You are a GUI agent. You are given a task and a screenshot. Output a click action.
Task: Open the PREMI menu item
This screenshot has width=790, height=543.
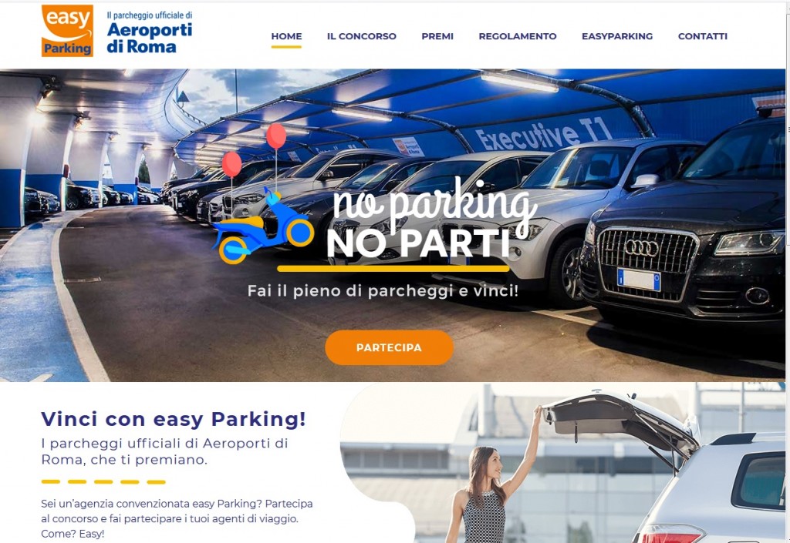click(x=437, y=36)
